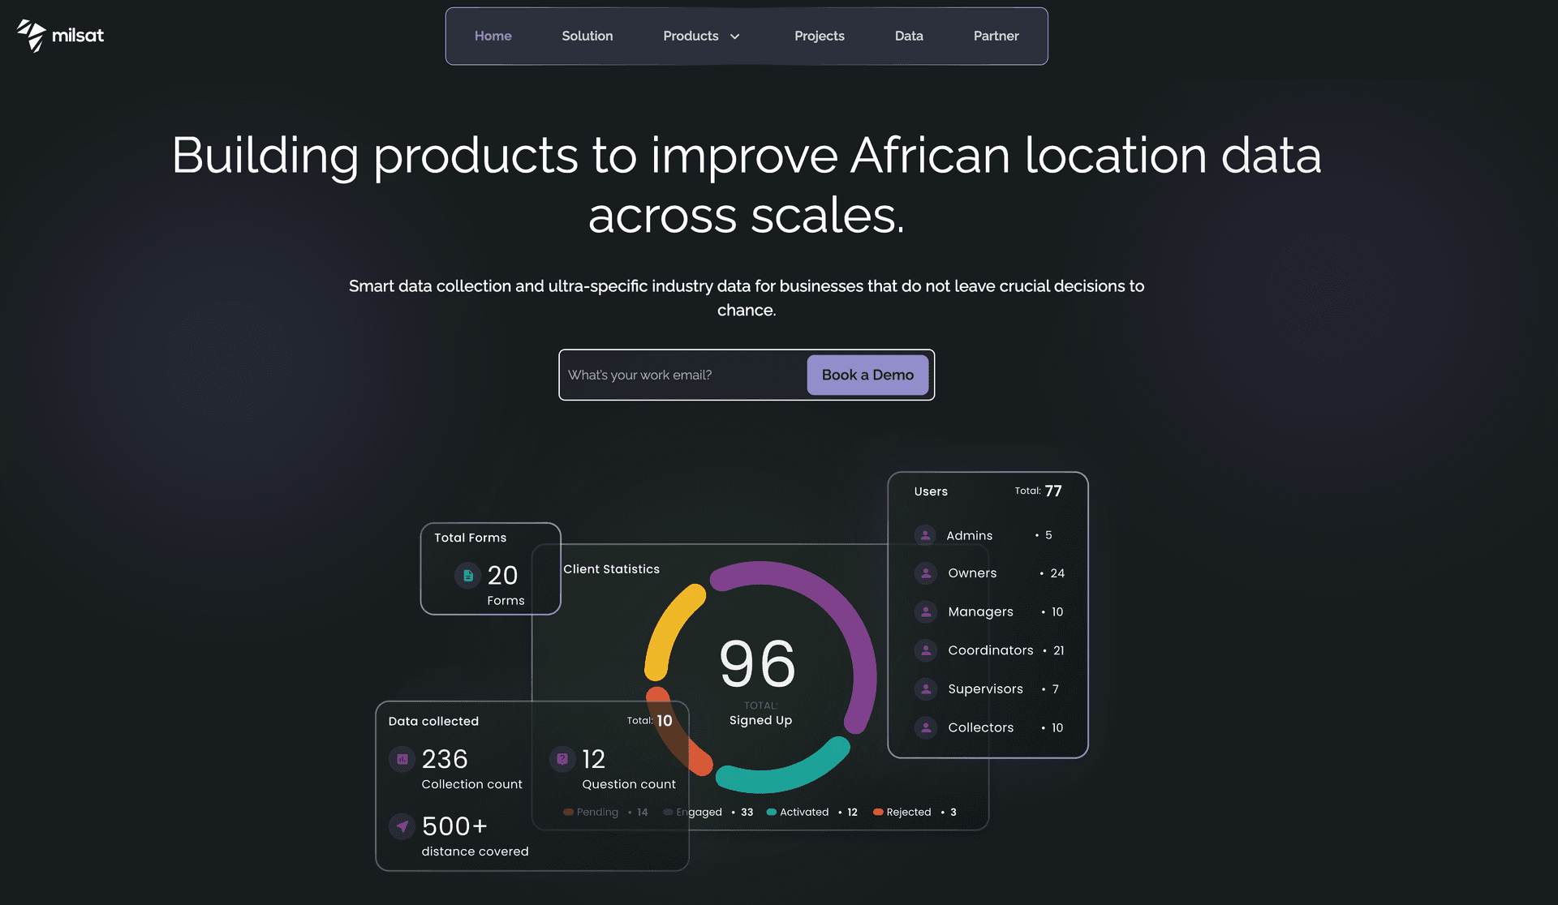This screenshot has height=905, width=1558.
Task: Click the Milsat logo icon
Action: pyautogui.click(x=32, y=36)
